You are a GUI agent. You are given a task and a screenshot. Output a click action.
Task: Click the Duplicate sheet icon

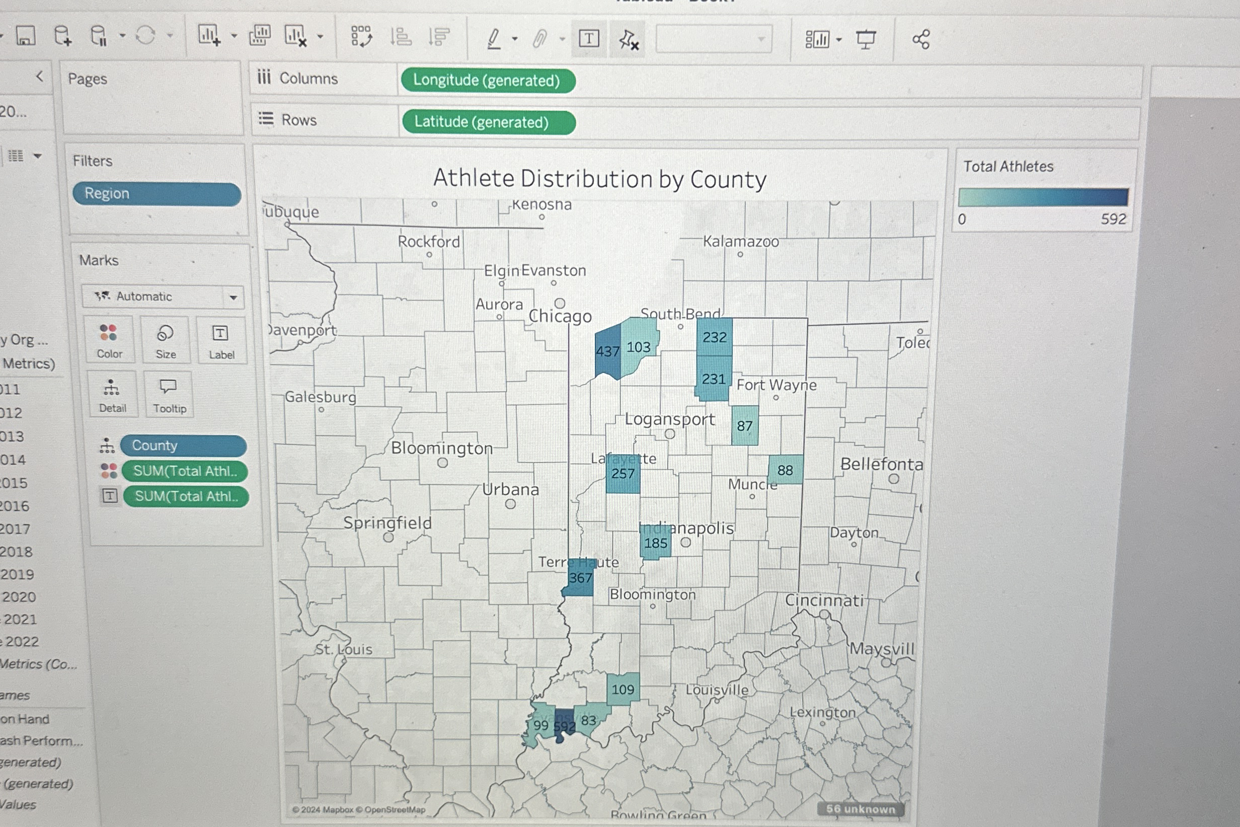click(259, 36)
